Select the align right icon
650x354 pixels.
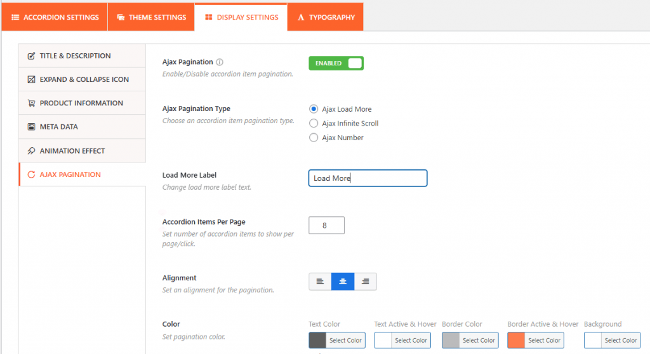(x=365, y=282)
